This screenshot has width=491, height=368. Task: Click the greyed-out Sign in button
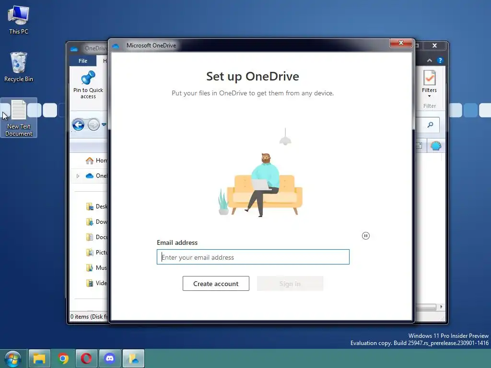tap(290, 284)
